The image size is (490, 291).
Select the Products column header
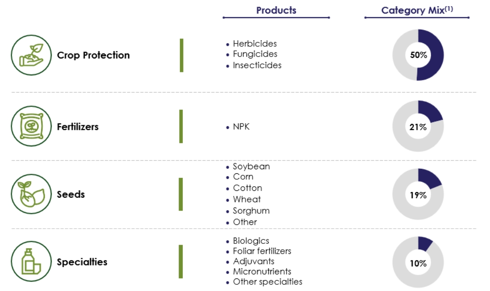coord(276,10)
